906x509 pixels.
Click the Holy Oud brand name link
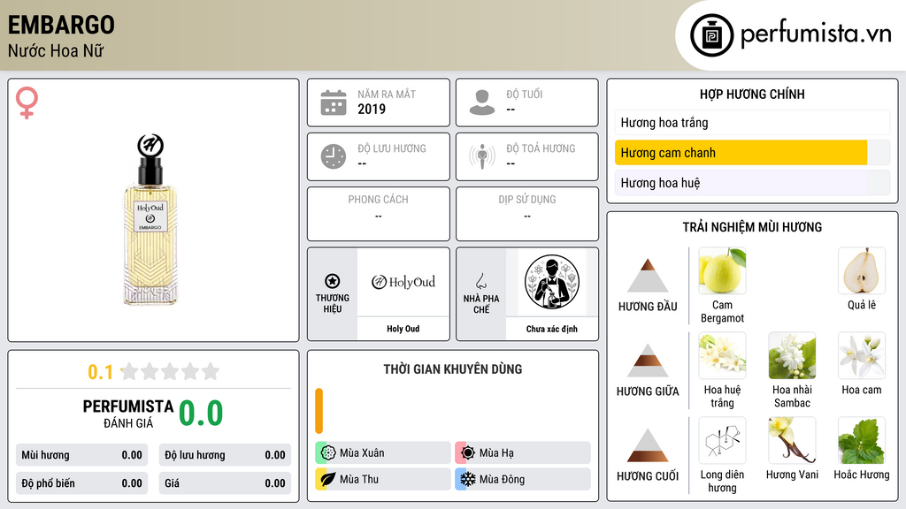[403, 329]
